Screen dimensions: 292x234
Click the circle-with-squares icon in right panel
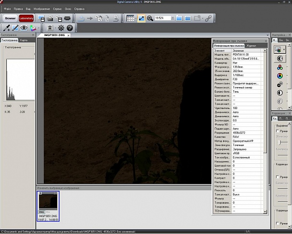(280, 59)
